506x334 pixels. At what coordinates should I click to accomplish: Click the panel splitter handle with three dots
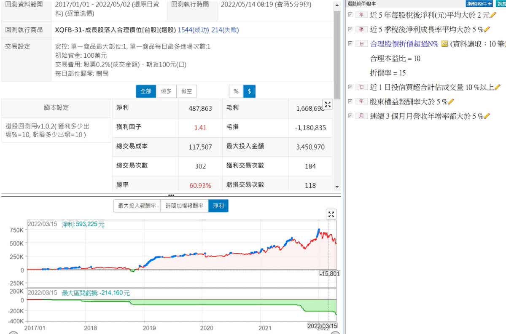click(x=171, y=195)
